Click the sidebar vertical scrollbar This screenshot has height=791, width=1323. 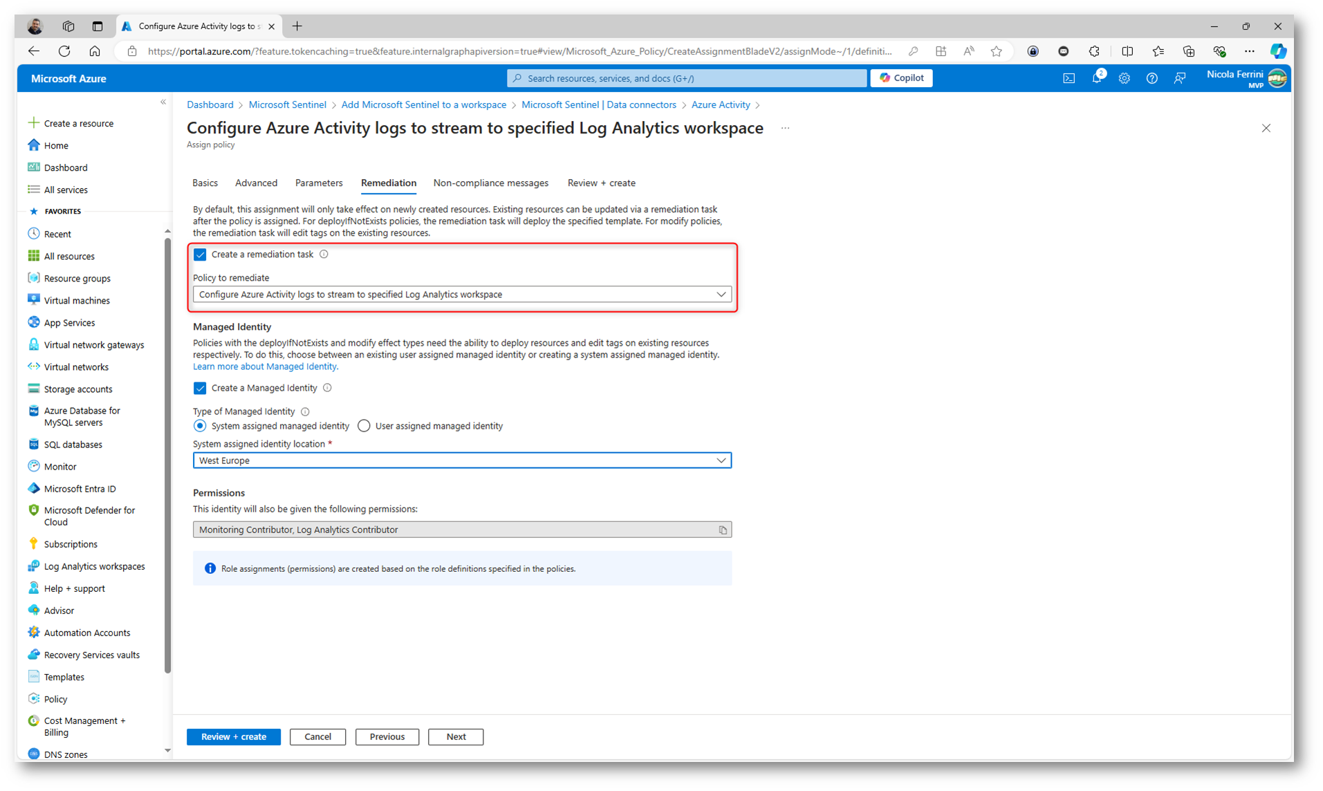click(167, 456)
